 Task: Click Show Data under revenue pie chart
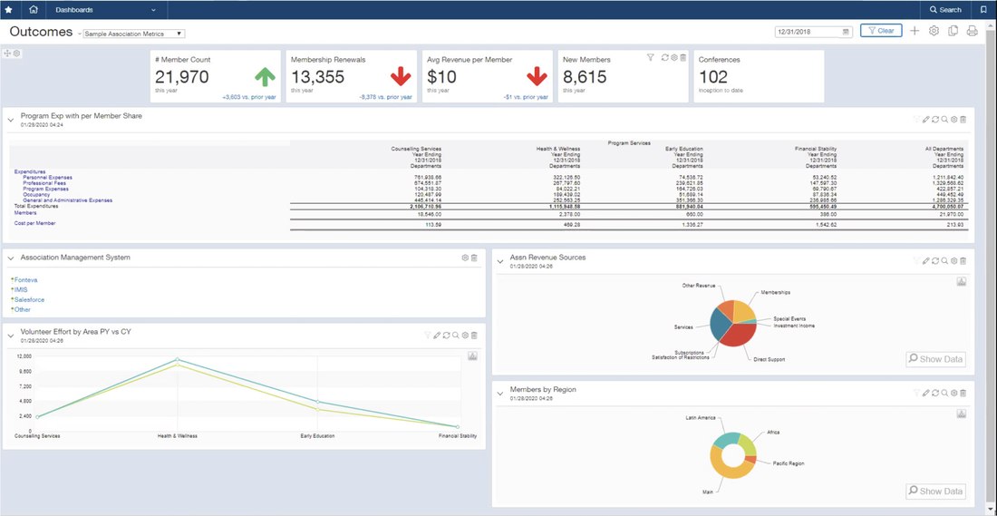coord(935,359)
